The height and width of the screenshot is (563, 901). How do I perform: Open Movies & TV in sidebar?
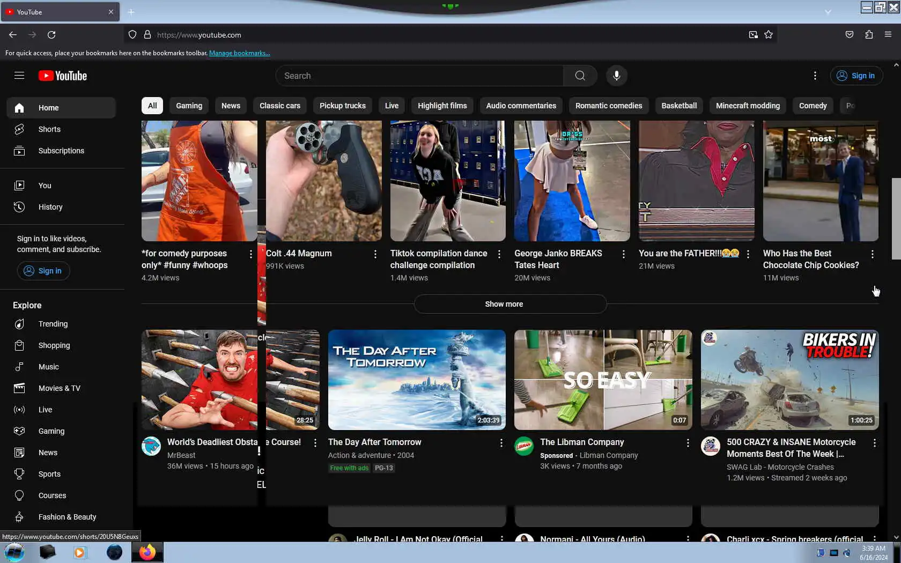tap(61, 388)
